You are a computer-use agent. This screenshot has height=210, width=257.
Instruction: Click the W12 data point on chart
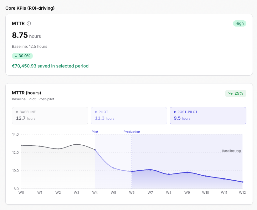pos(242,182)
